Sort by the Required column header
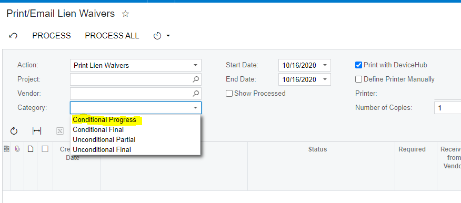The height and width of the screenshot is (203, 461). click(412, 149)
